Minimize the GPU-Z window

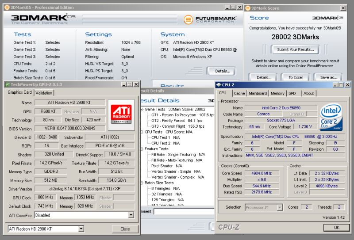tap(123, 84)
